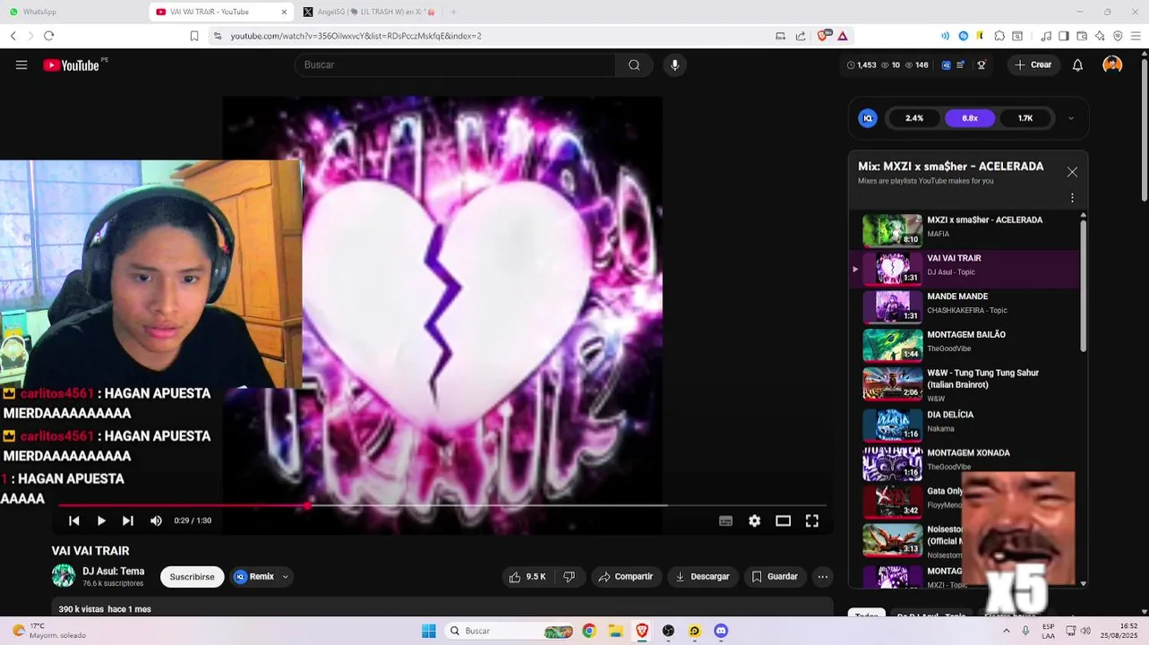The image size is (1149, 645).
Task: Toggle theater mode on the player
Action: [783, 520]
